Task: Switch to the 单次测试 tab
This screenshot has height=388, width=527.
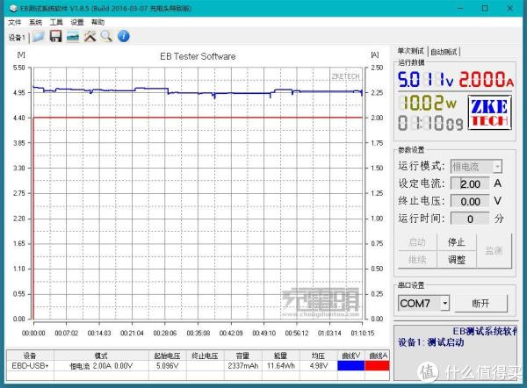Action: point(410,51)
